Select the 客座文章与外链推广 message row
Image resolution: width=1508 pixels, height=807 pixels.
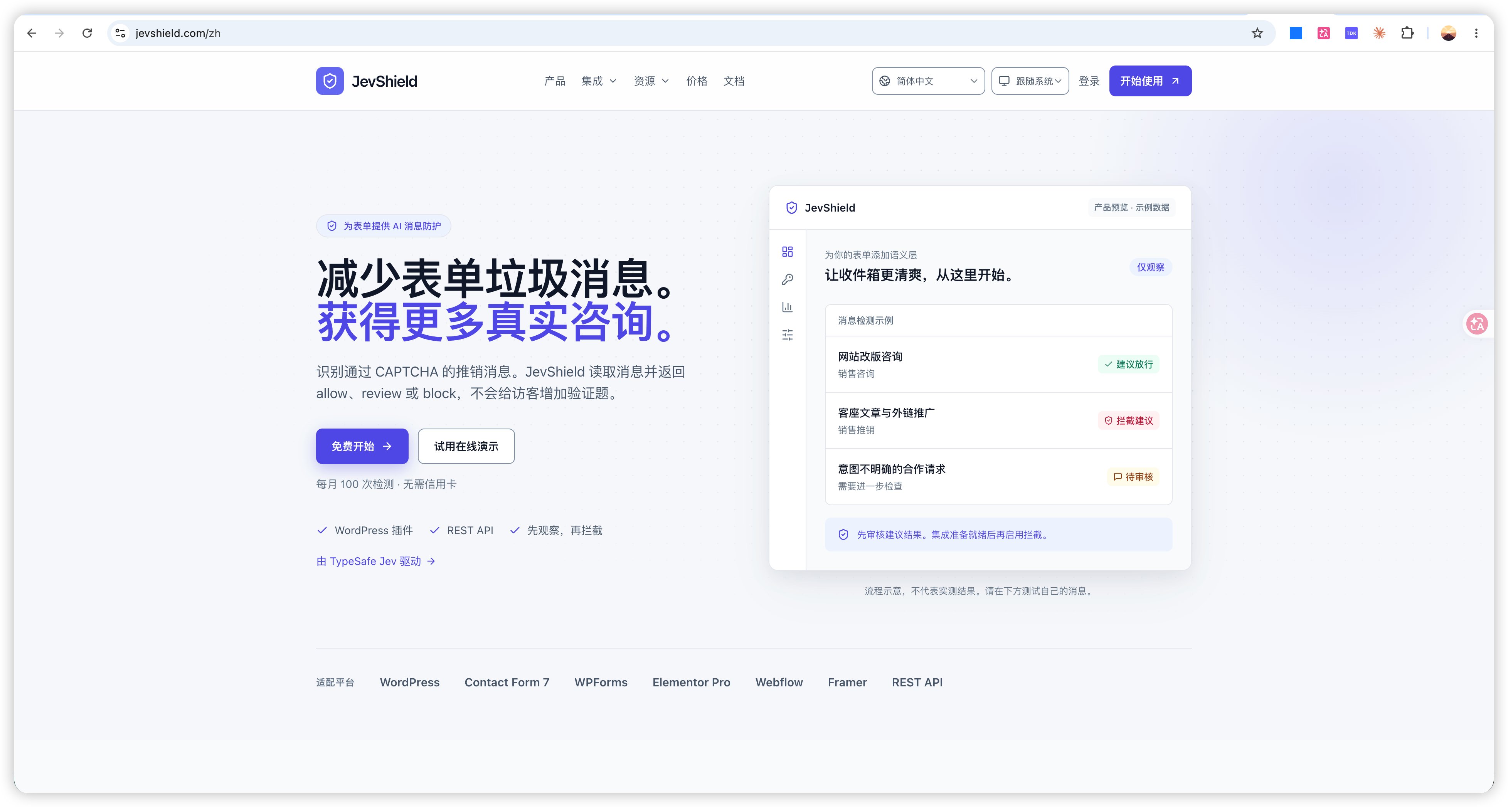[x=998, y=420]
